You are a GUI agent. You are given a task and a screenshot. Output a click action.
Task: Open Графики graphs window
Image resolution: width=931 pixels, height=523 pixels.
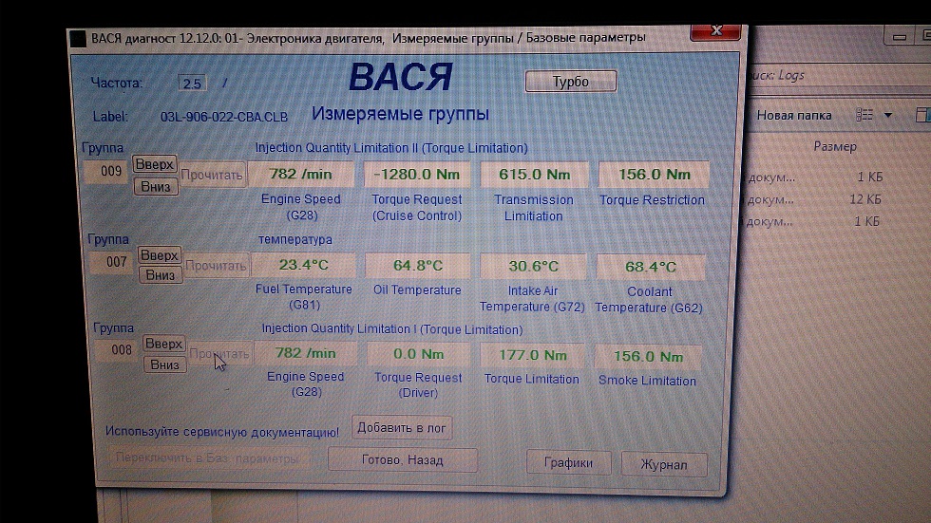coord(568,463)
